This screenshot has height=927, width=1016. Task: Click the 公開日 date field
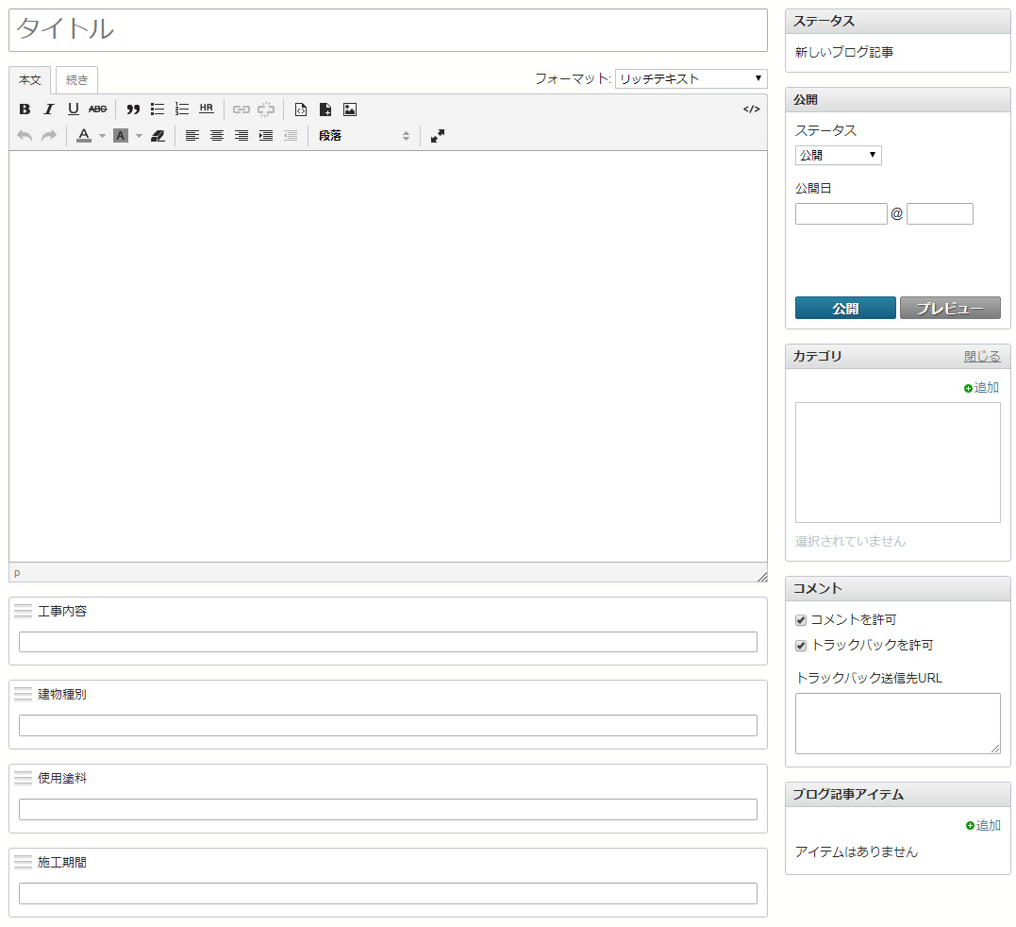coord(841,214)
